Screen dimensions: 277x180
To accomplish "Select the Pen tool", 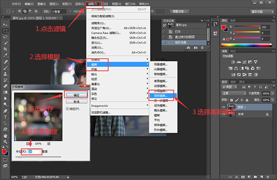I will [x=5, y=111].
